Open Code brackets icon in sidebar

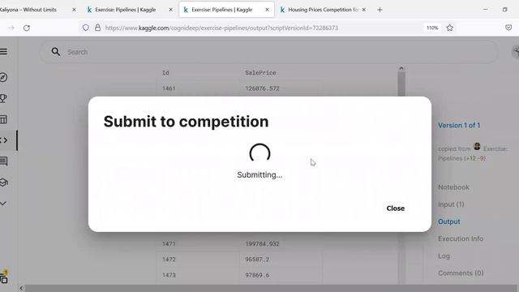3,140
